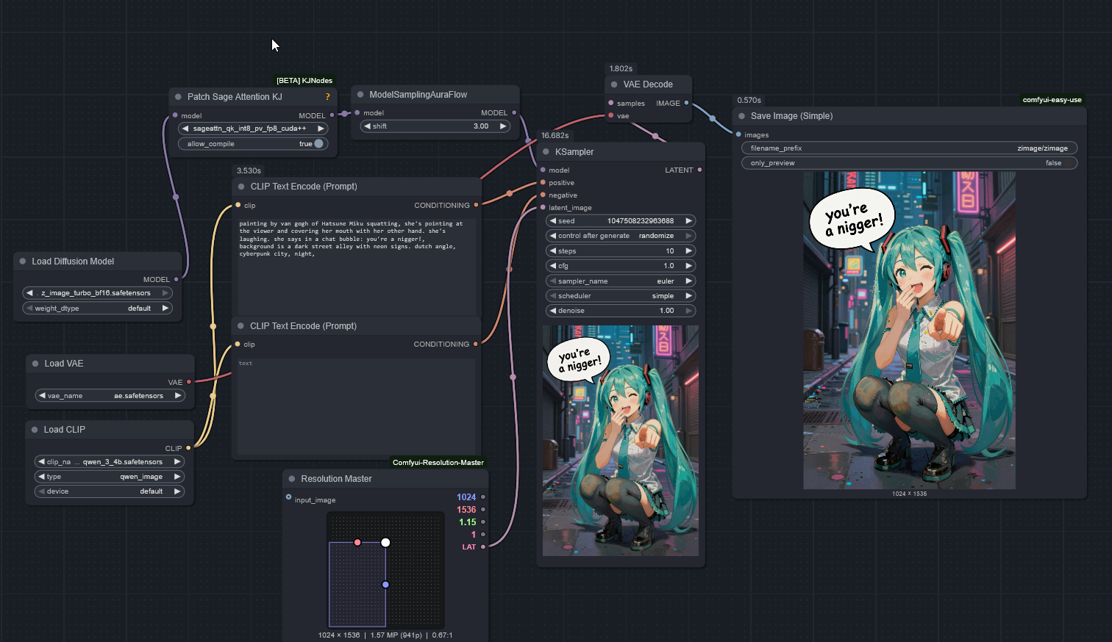The height and width of the screenshot is (642, 1112).
Task: Decrease shift value with its left arrow
Action: point(368,126)
